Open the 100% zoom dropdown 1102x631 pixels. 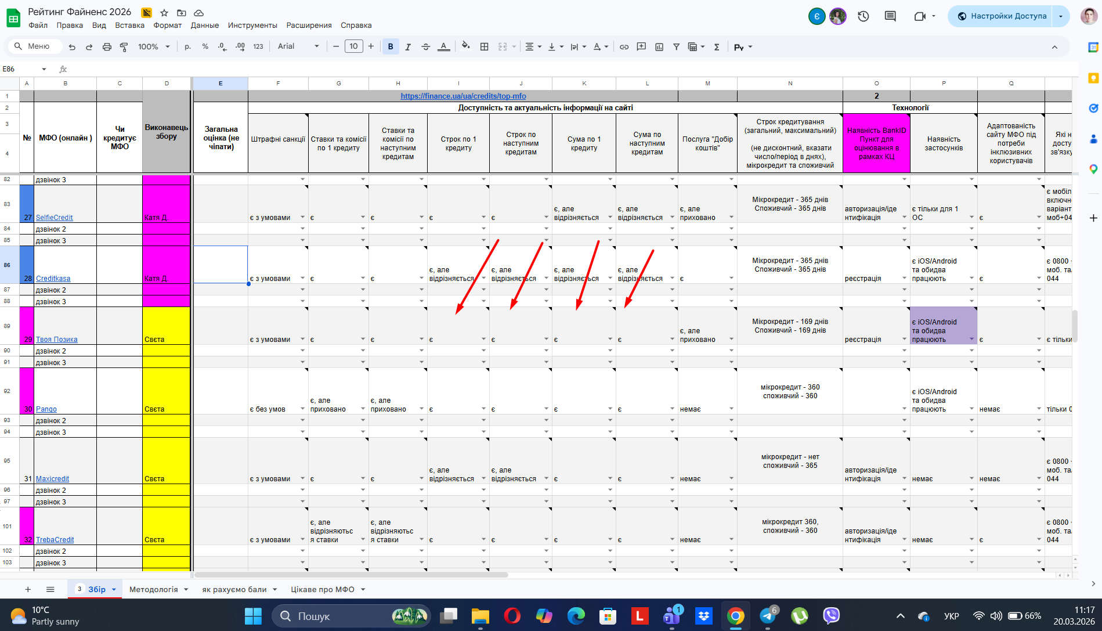tap(154, 46)
